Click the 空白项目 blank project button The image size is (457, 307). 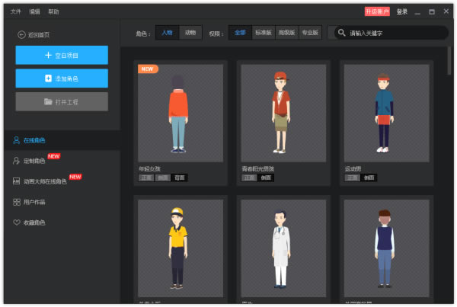[x=62, y=55]
